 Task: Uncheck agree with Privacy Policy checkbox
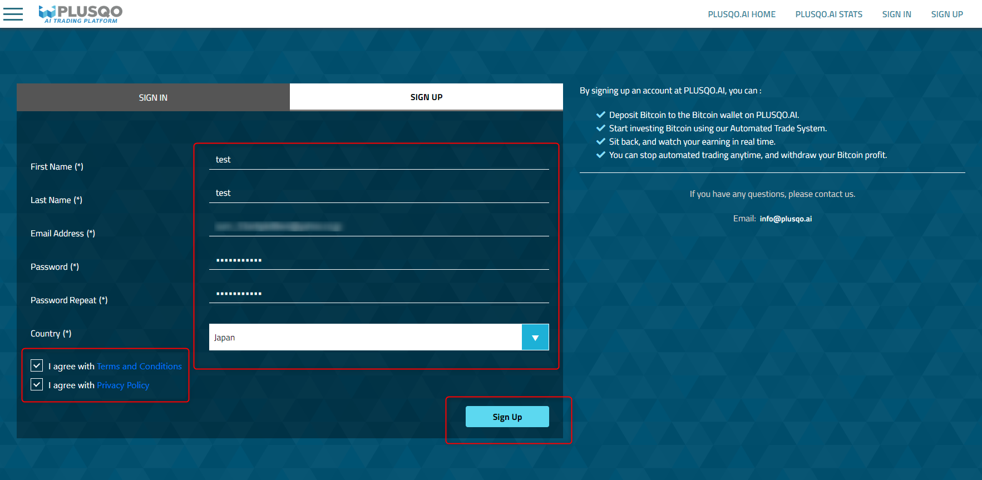[37, 384]
